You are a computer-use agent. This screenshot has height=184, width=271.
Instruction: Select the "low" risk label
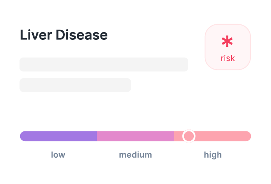pyautogui.click(x=58, y=155)
